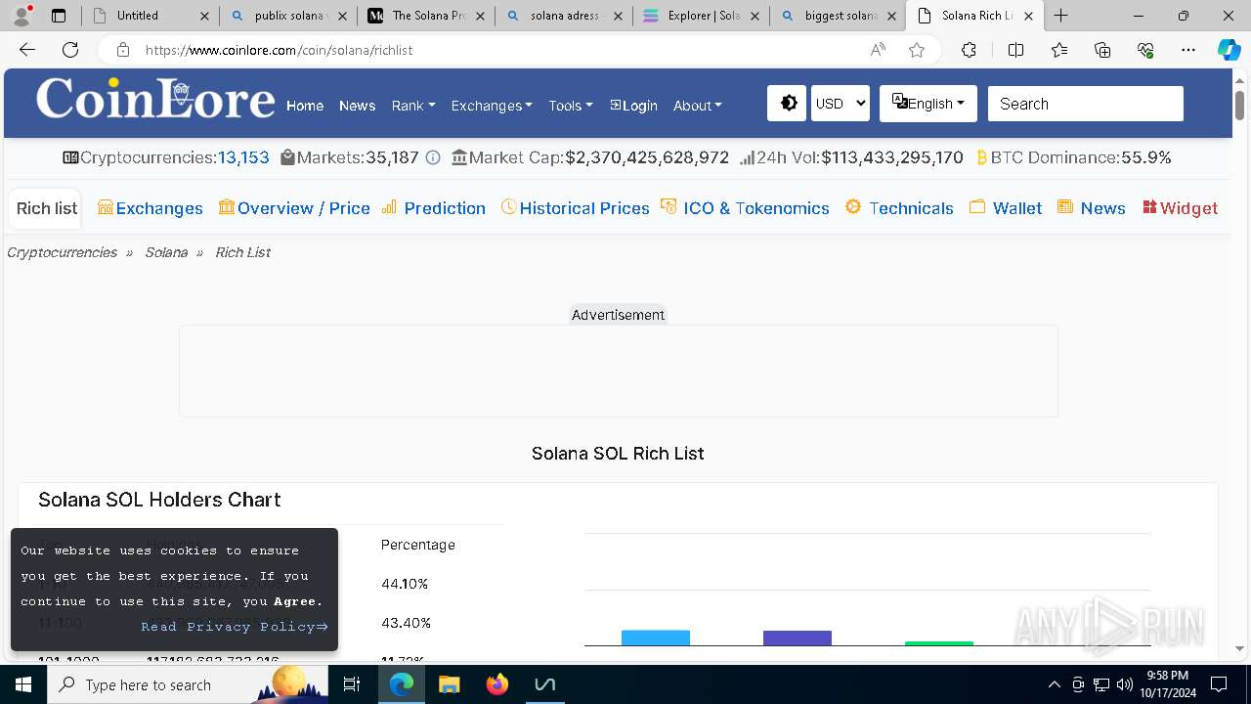Image resolution: width=1251 pixels, height=704 pixels.
Task: Switch to The Solana Pro Medium tab
Action: (x=425, y=16)
